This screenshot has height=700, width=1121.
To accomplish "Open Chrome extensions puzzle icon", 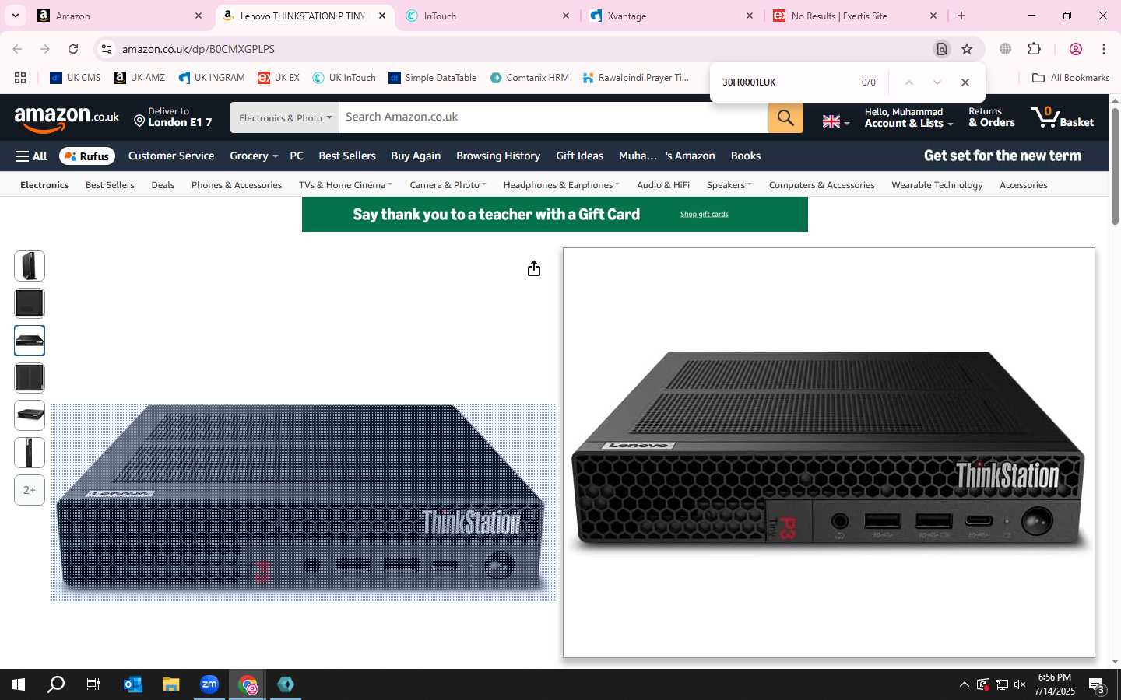I will tap(1035, 49).
